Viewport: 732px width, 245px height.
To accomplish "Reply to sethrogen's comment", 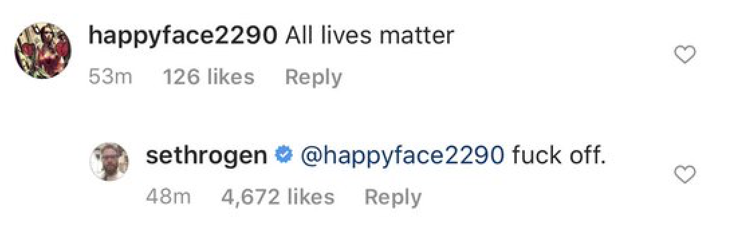I will click(x=393, y=197).
